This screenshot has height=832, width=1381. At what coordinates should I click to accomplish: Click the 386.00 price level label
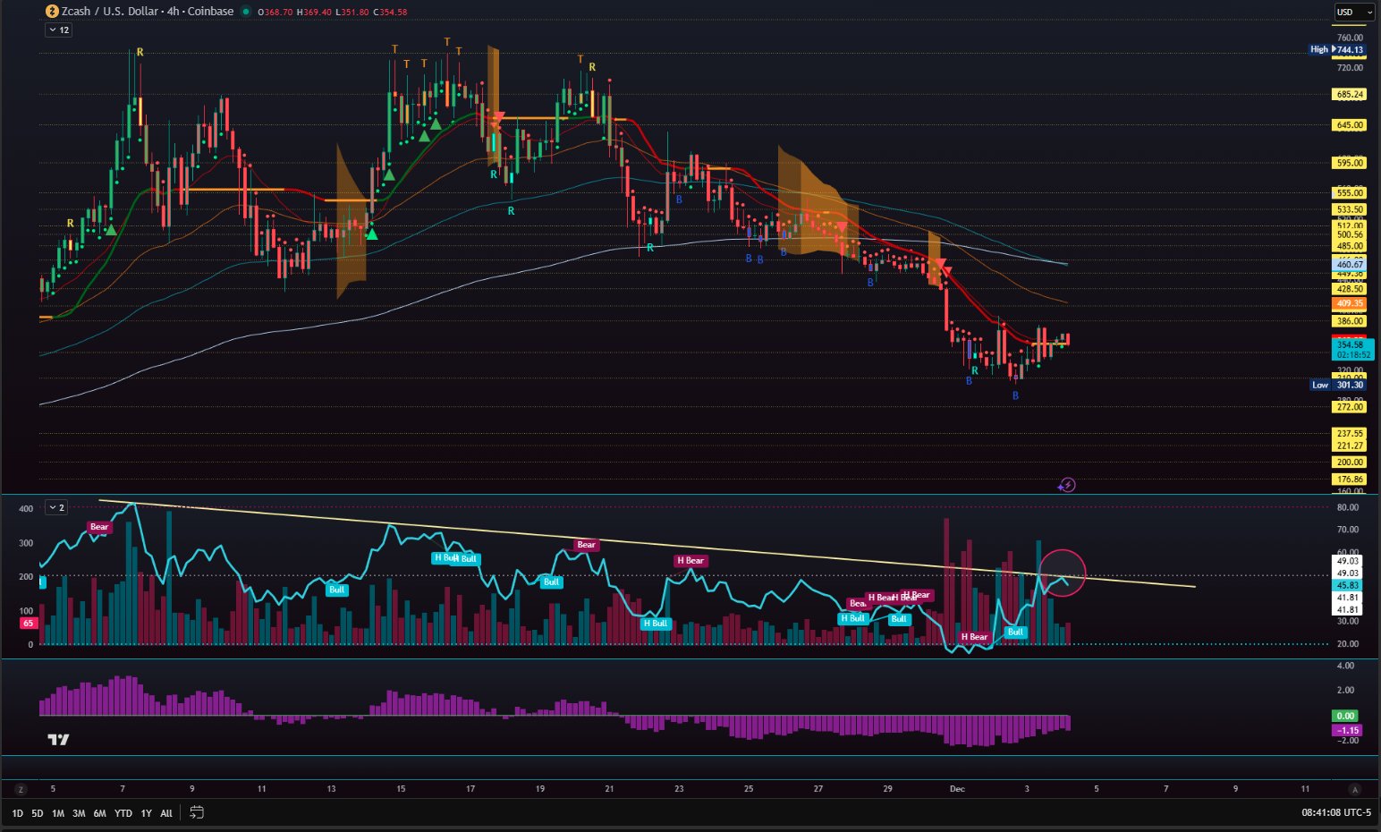click(x=1350, y=321)
